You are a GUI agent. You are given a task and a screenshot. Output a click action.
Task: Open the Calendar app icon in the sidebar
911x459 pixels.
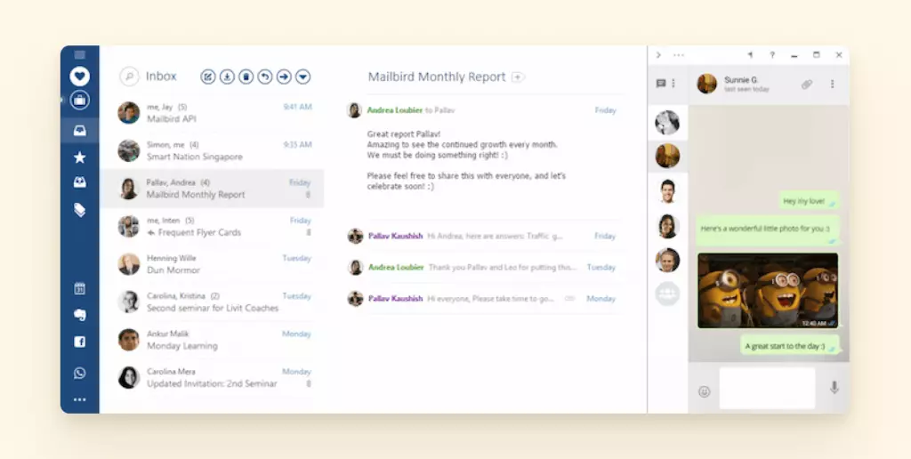pyautogui.click(x=79, y=289)
